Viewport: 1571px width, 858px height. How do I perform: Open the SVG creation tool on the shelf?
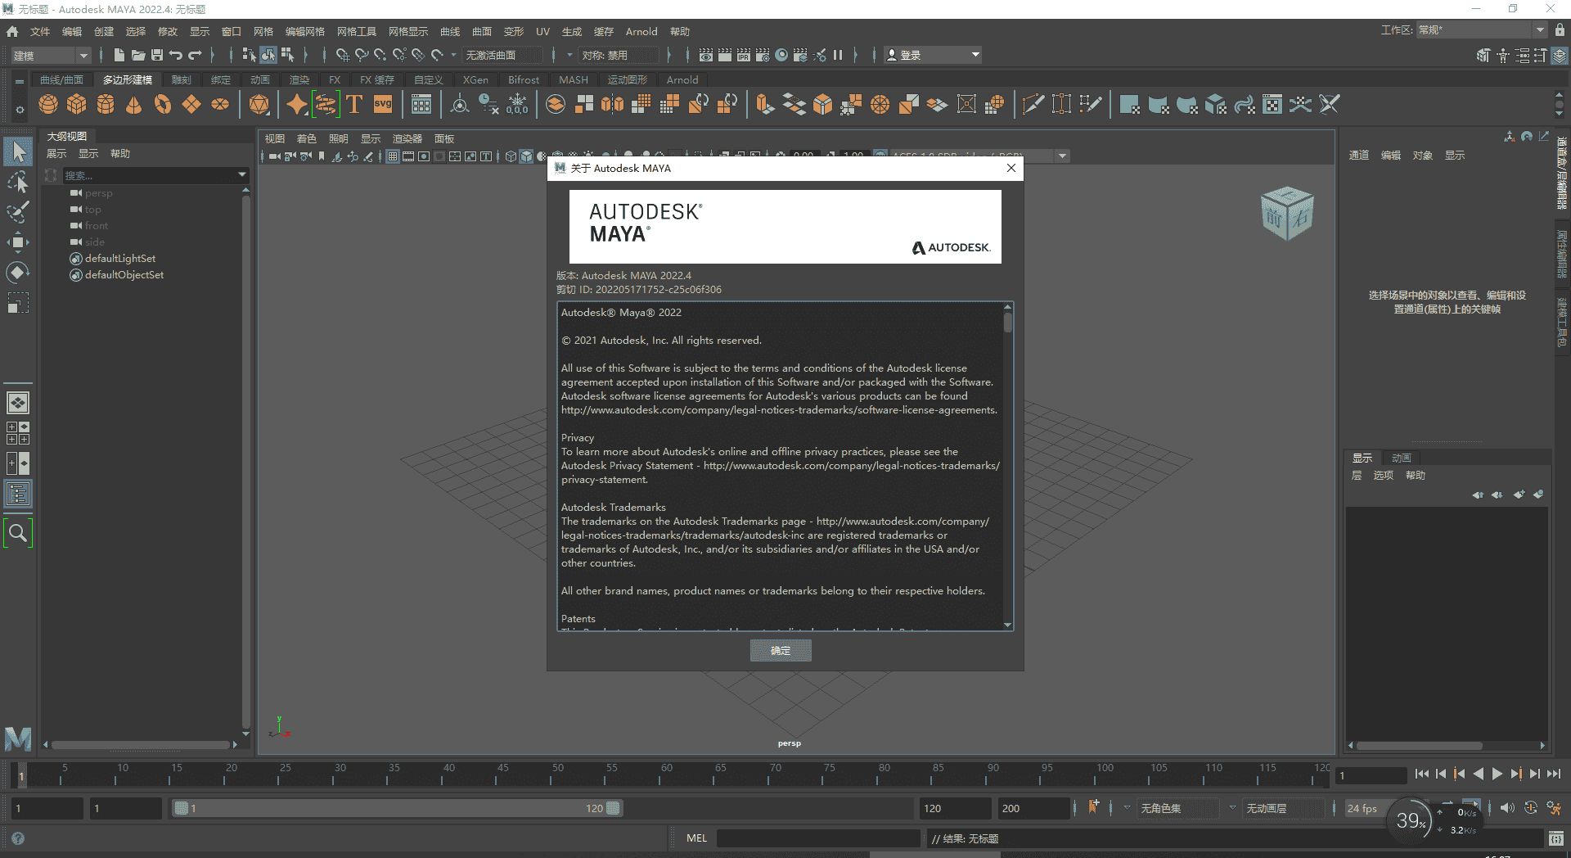381,104
